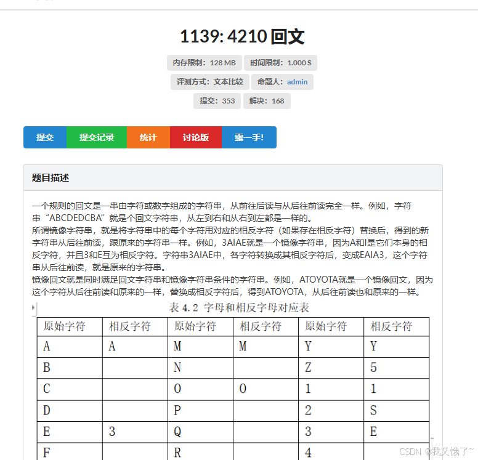Image resolution: width=478 pixels, height=460 pixels.
Task: Click table cell with original character B
Action: tap(70, 368)
